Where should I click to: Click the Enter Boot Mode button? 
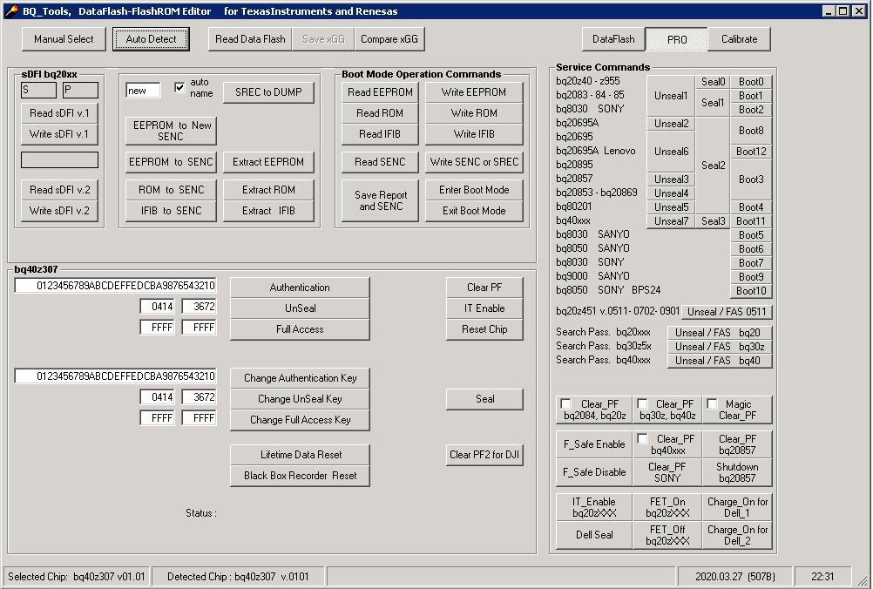(474, 190)
